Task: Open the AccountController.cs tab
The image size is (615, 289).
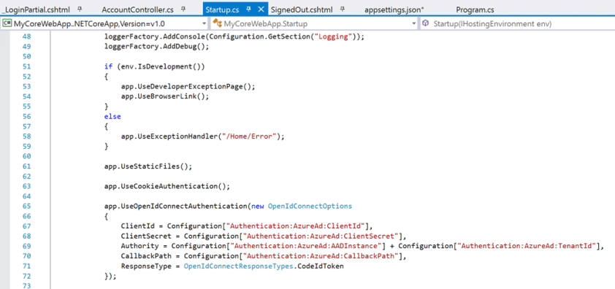Action: (137, 9)
